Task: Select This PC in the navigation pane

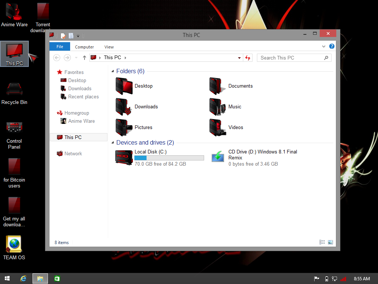Action: (x=79, y=137)
